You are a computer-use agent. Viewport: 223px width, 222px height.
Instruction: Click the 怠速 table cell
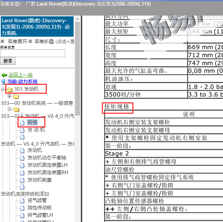pyautogui.click(x=146, y=87)
